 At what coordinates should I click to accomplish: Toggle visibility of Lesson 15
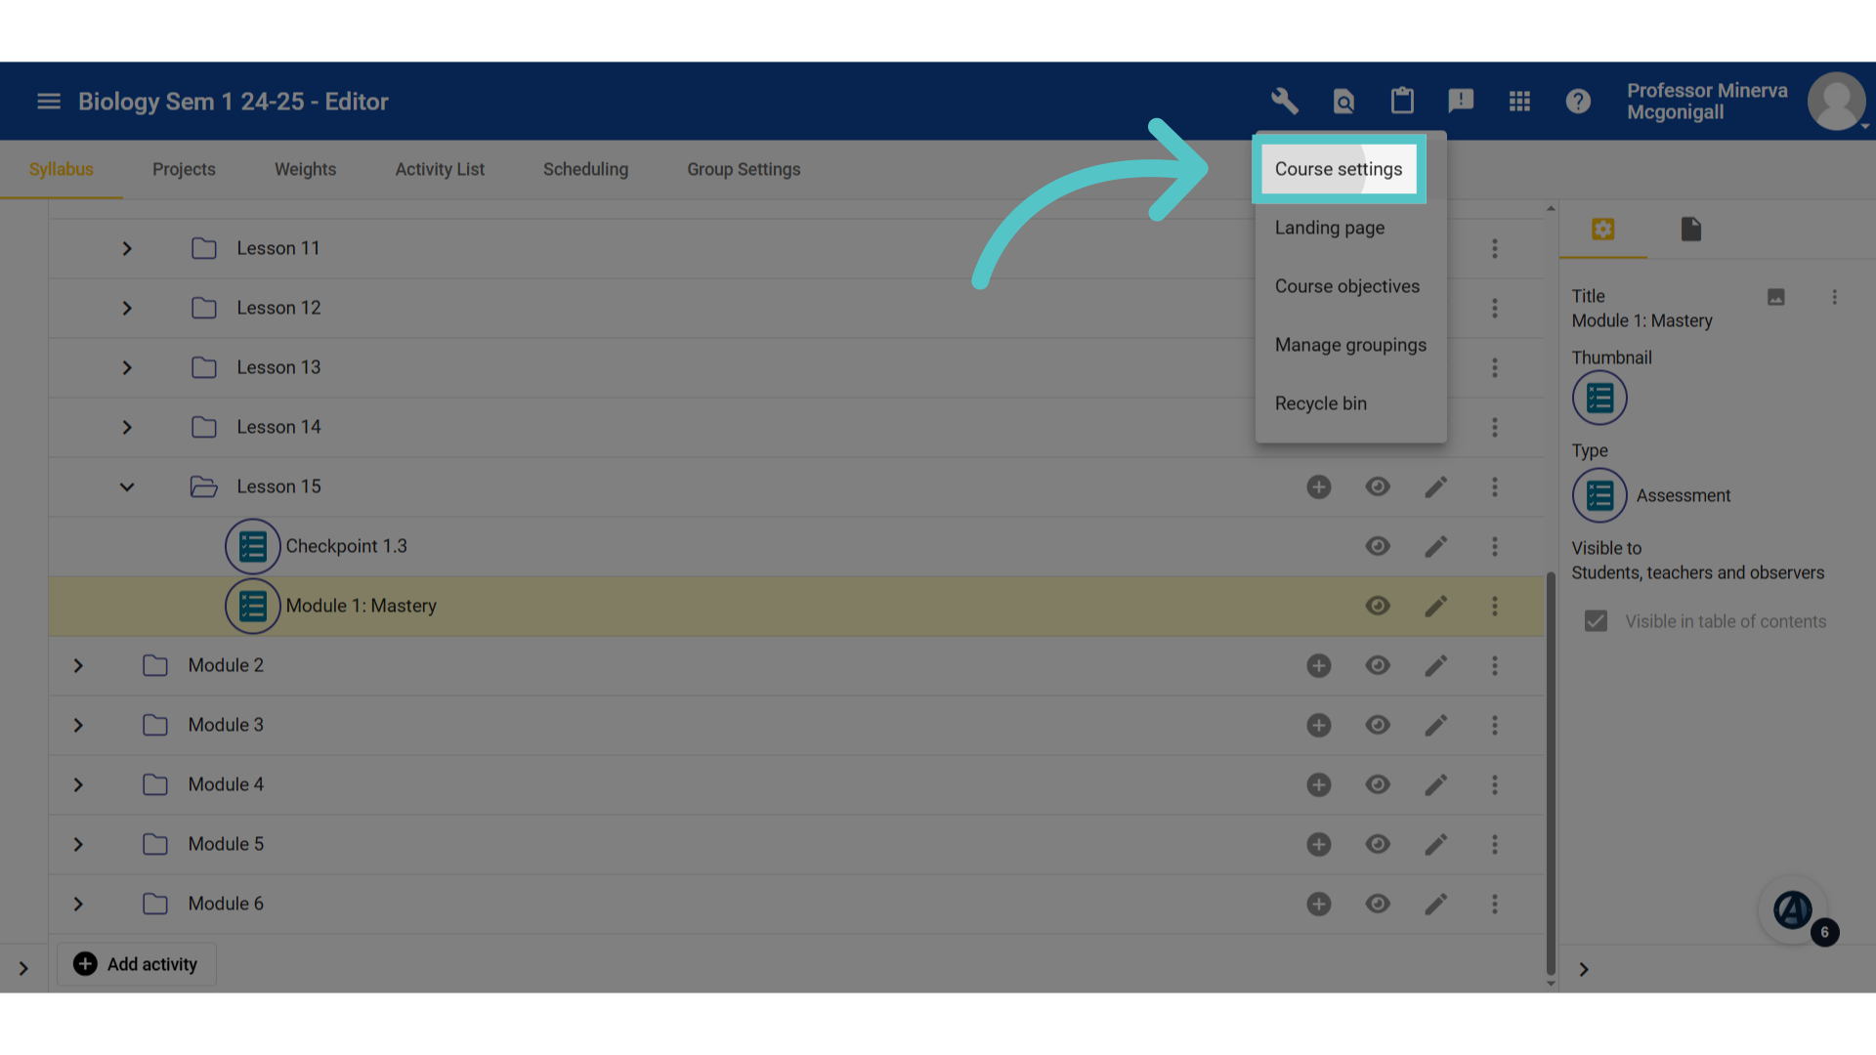click(1378, 486)
